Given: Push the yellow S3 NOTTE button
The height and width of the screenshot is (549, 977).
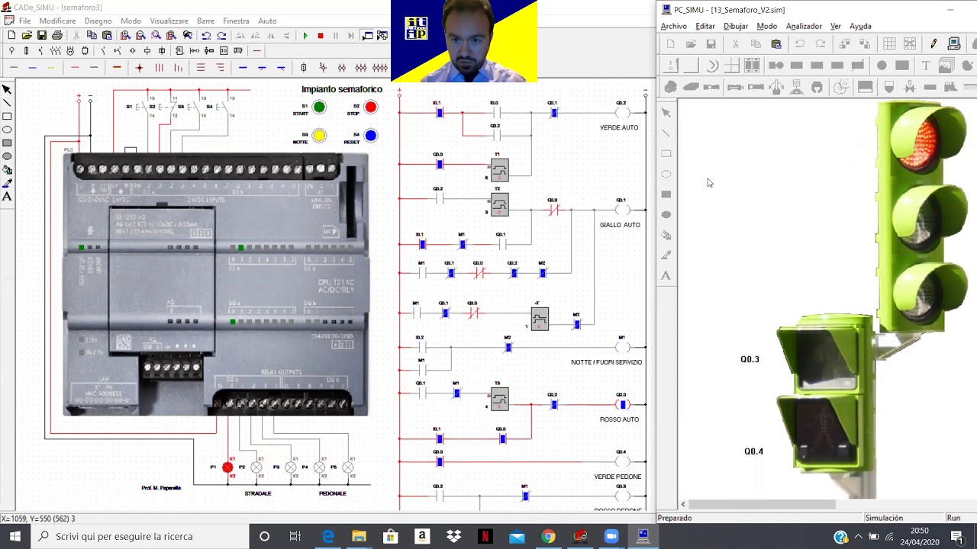Looking at the screenshot, I should tap(319, 136).
